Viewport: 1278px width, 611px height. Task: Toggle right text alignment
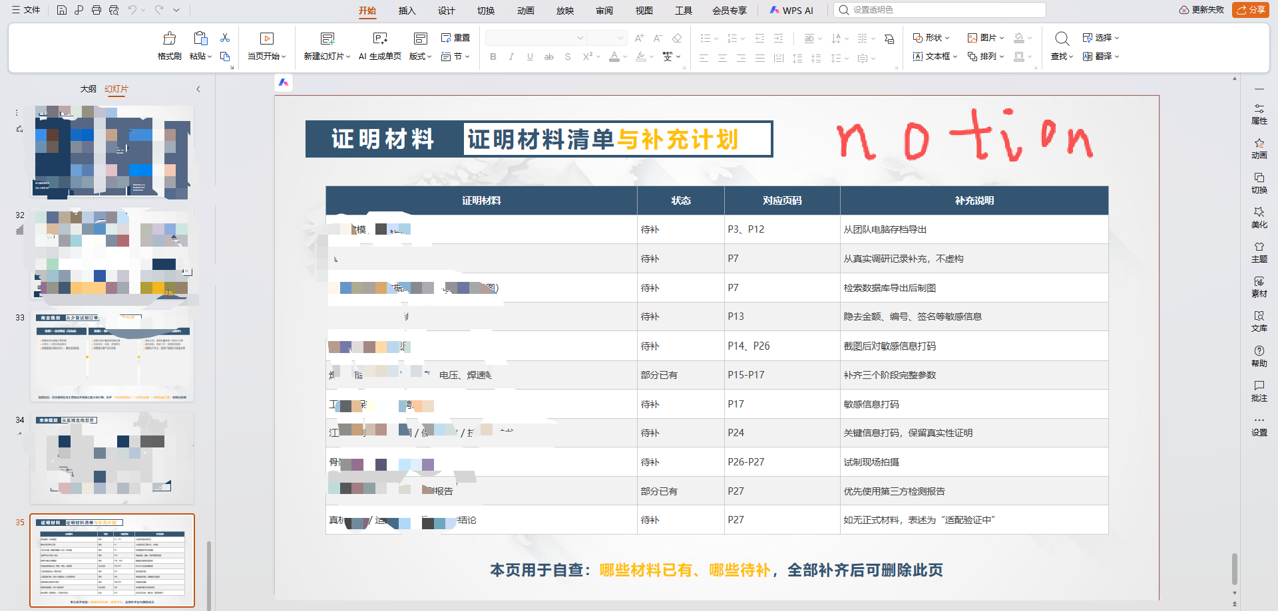(x=741, y=58)
